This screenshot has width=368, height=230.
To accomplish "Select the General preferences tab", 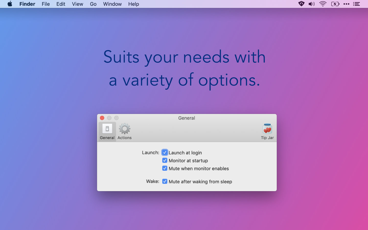I will [107, 132].
